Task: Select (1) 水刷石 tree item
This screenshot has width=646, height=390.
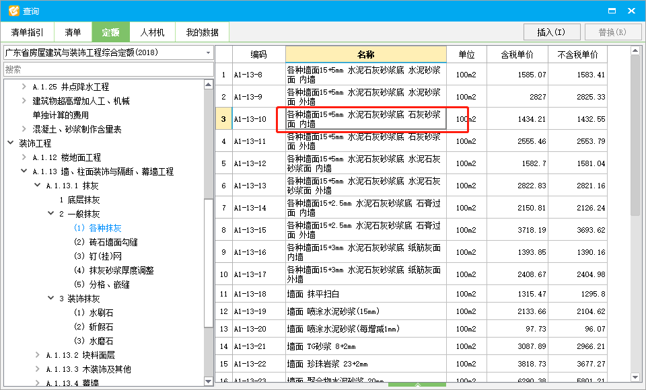Action: [94, 313]
